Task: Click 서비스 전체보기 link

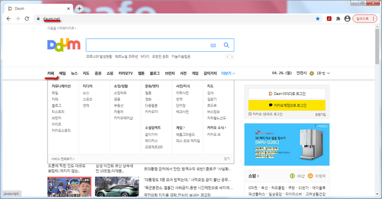Action: pos(63,159)
